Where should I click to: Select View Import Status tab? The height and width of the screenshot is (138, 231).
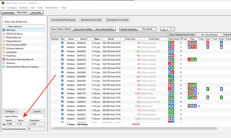coord(105,29)
